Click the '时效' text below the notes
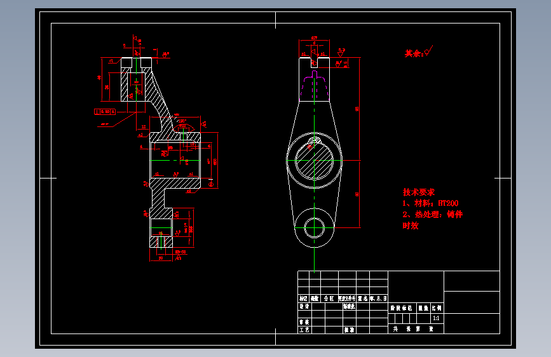This screenshot has width=551, height=357. pos(411,226)
